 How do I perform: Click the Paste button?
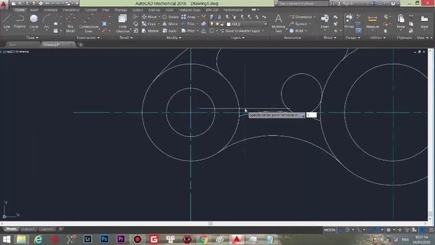coord(400,22)
